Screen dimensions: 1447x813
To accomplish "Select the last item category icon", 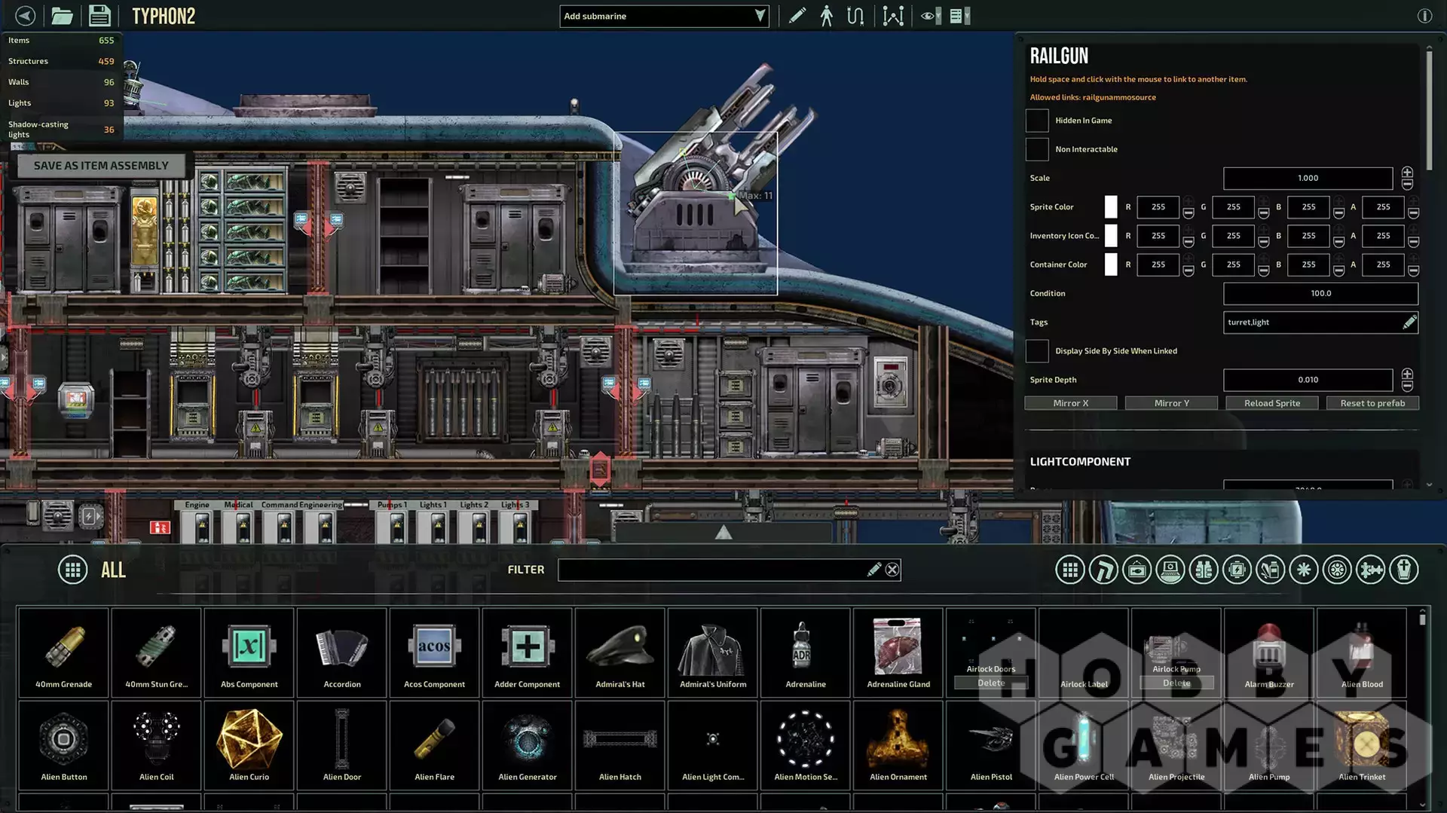I will 1403,570.
